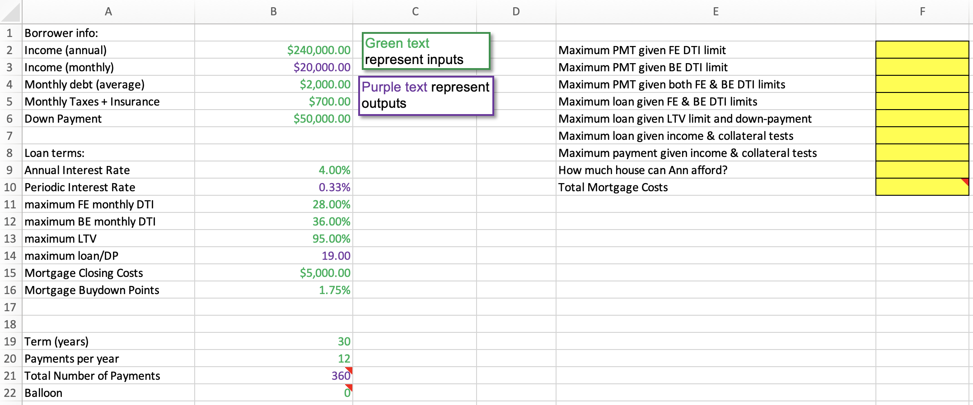This screenshot has width=973, height=405.
Task: Select the 28.00% FE DTI cell
Action: pos(274,204)
